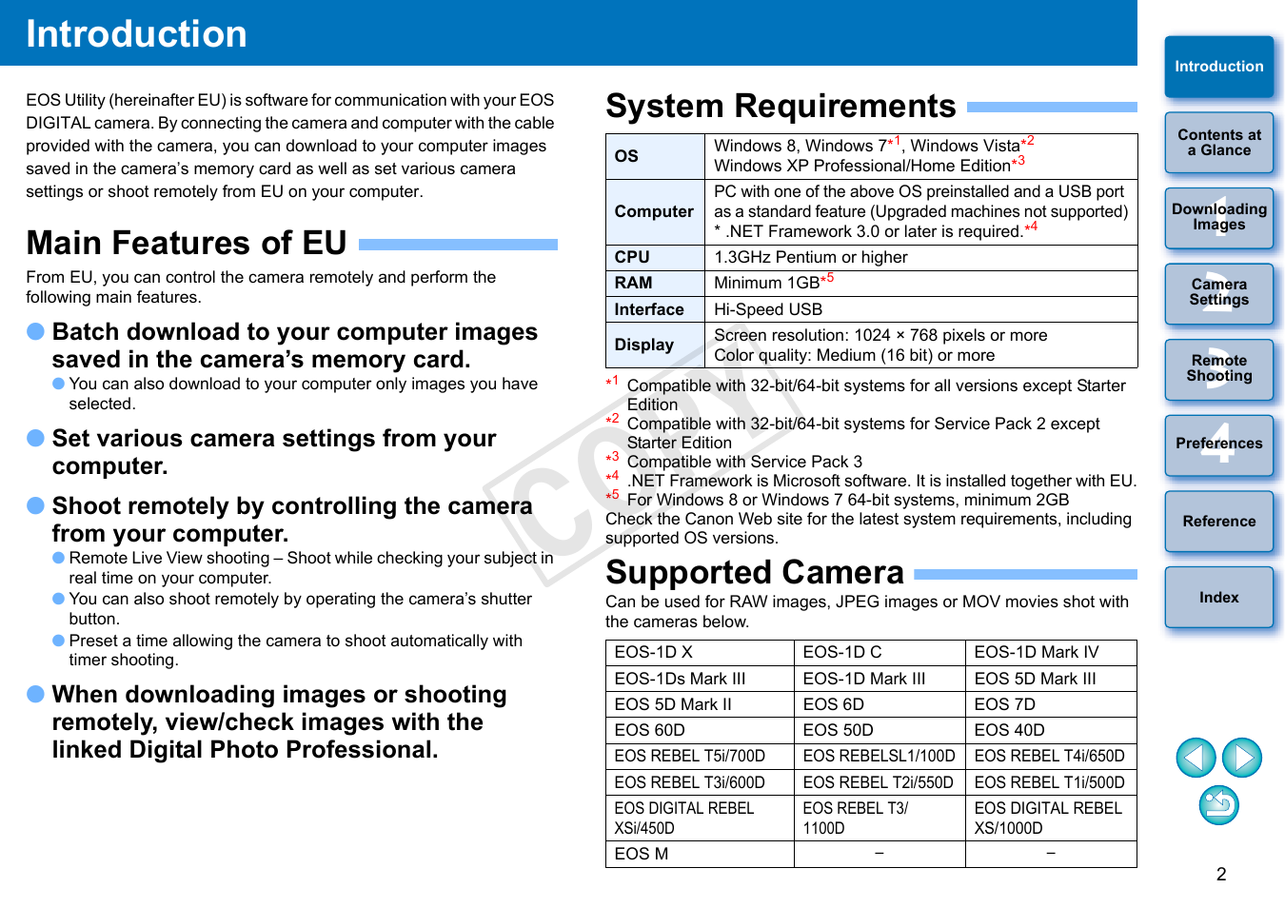1285x908 pixels.
Task: Click the EOS DIGITAL REBEL XSi/450D cell
Action: click(x=700, y=819)
